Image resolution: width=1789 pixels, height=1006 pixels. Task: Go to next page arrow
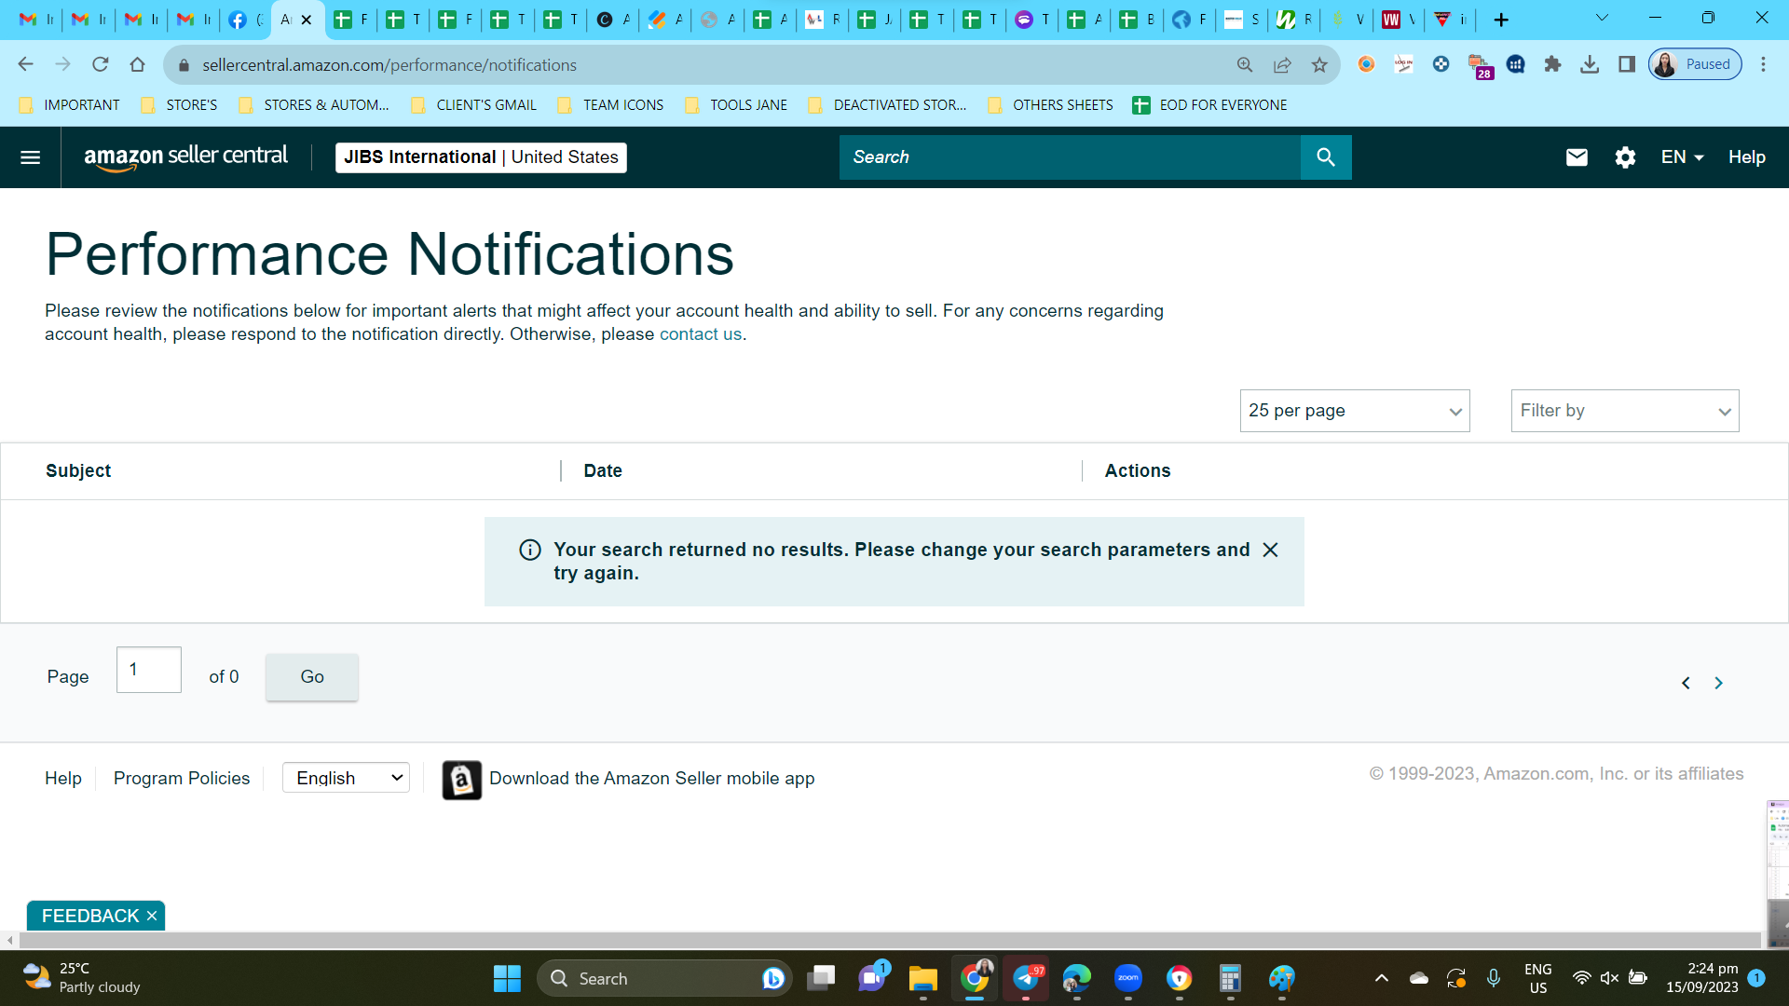[x=1719, y=683]
